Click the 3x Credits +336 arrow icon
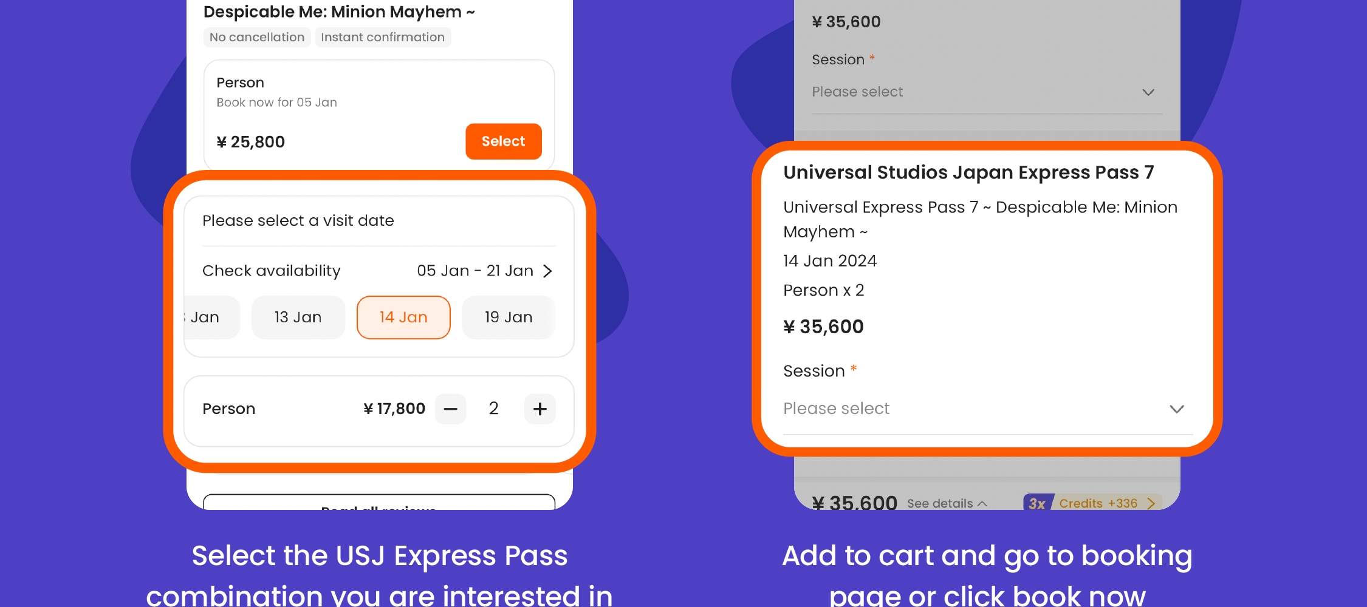Viewport: 1367px width, 607px height. click(x=1151, y=503)
